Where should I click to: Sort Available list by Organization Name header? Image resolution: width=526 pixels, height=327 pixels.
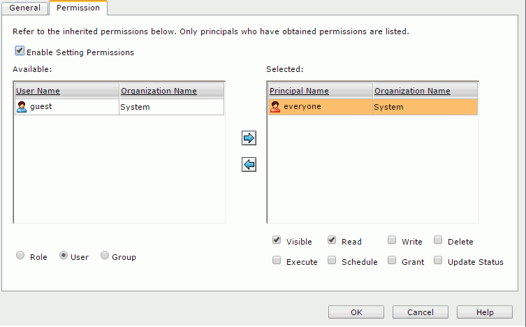(159, 91)
